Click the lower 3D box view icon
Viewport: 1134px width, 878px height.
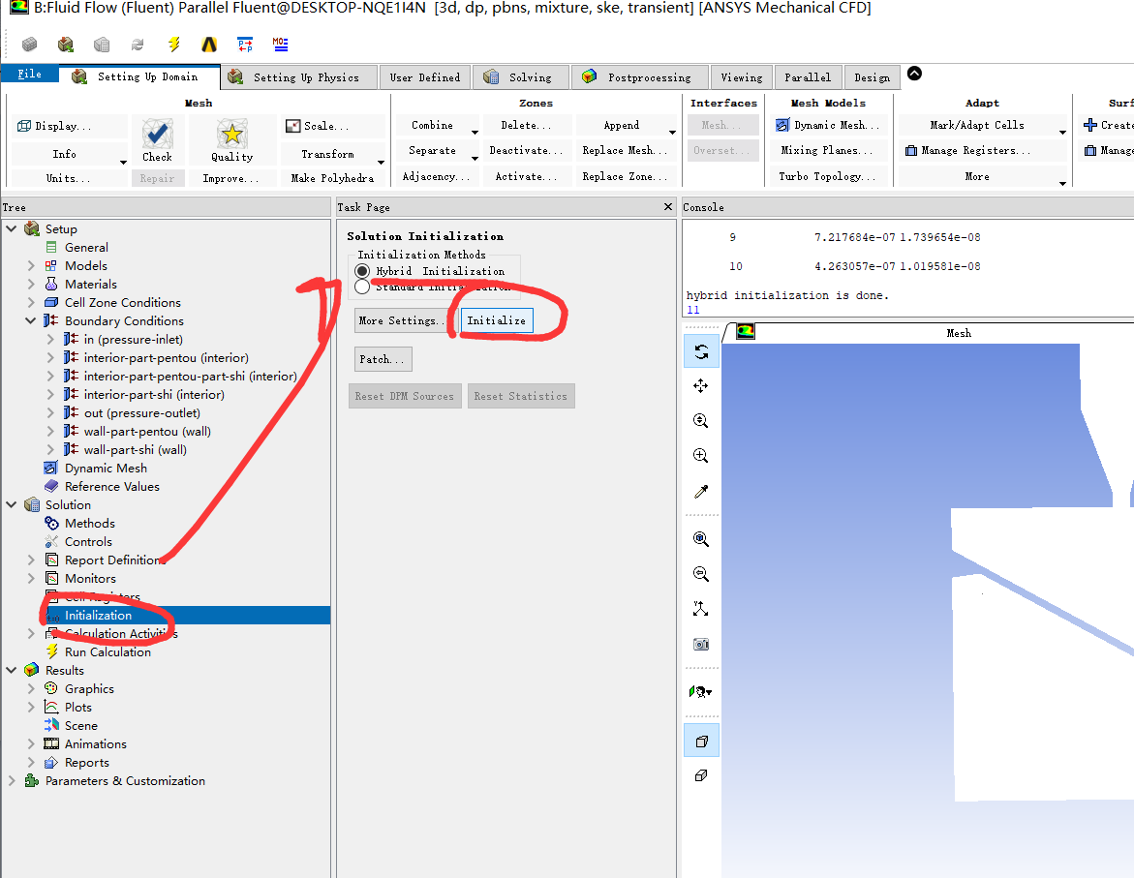[x=701, y=775]
